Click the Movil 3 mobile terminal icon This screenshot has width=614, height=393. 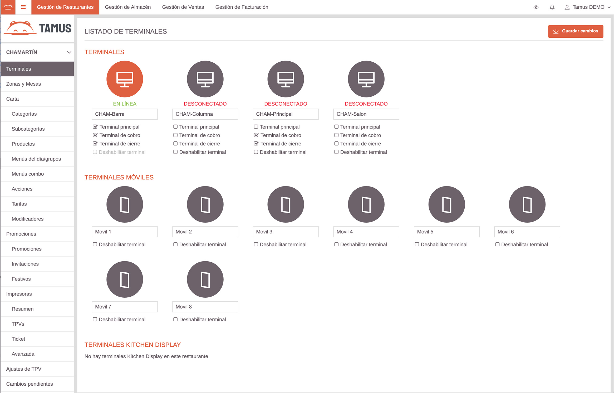coord(286,204)
